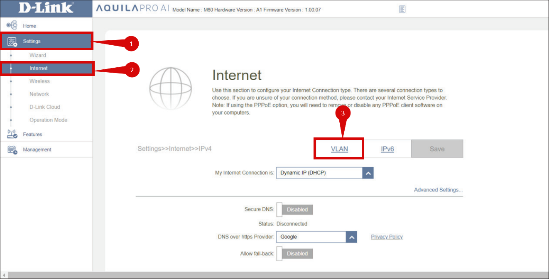Select D-Link Cloud in the sidebar
This screenshot has width=549, height=279.
click(44, 107)
